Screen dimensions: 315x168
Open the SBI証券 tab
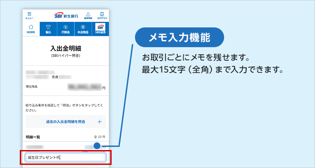pos(100,29)
